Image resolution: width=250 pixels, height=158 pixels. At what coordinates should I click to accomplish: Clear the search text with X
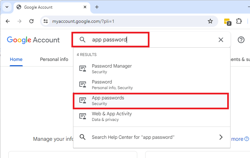click(x=221, y=40)
